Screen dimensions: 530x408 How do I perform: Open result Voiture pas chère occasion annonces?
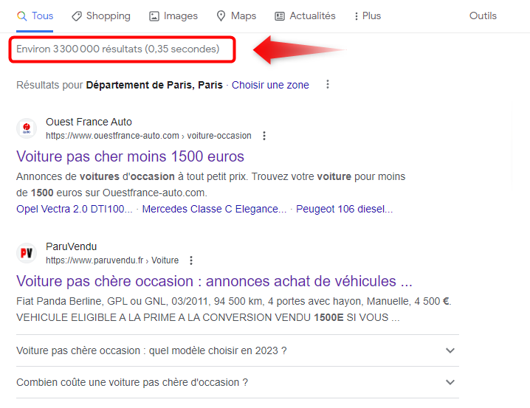[x=214, y=281]
